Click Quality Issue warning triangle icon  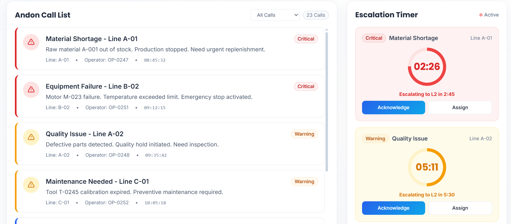pos(31,137)
